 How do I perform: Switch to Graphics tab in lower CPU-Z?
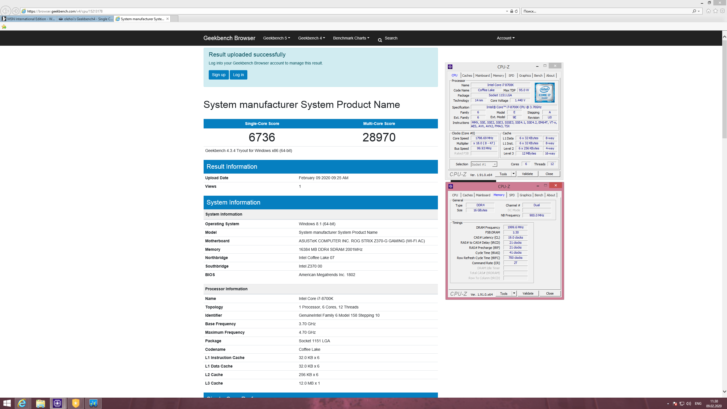tap(525, 195)
